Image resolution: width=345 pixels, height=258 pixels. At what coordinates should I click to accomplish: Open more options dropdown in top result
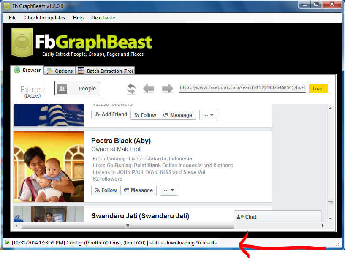[208, 115]
